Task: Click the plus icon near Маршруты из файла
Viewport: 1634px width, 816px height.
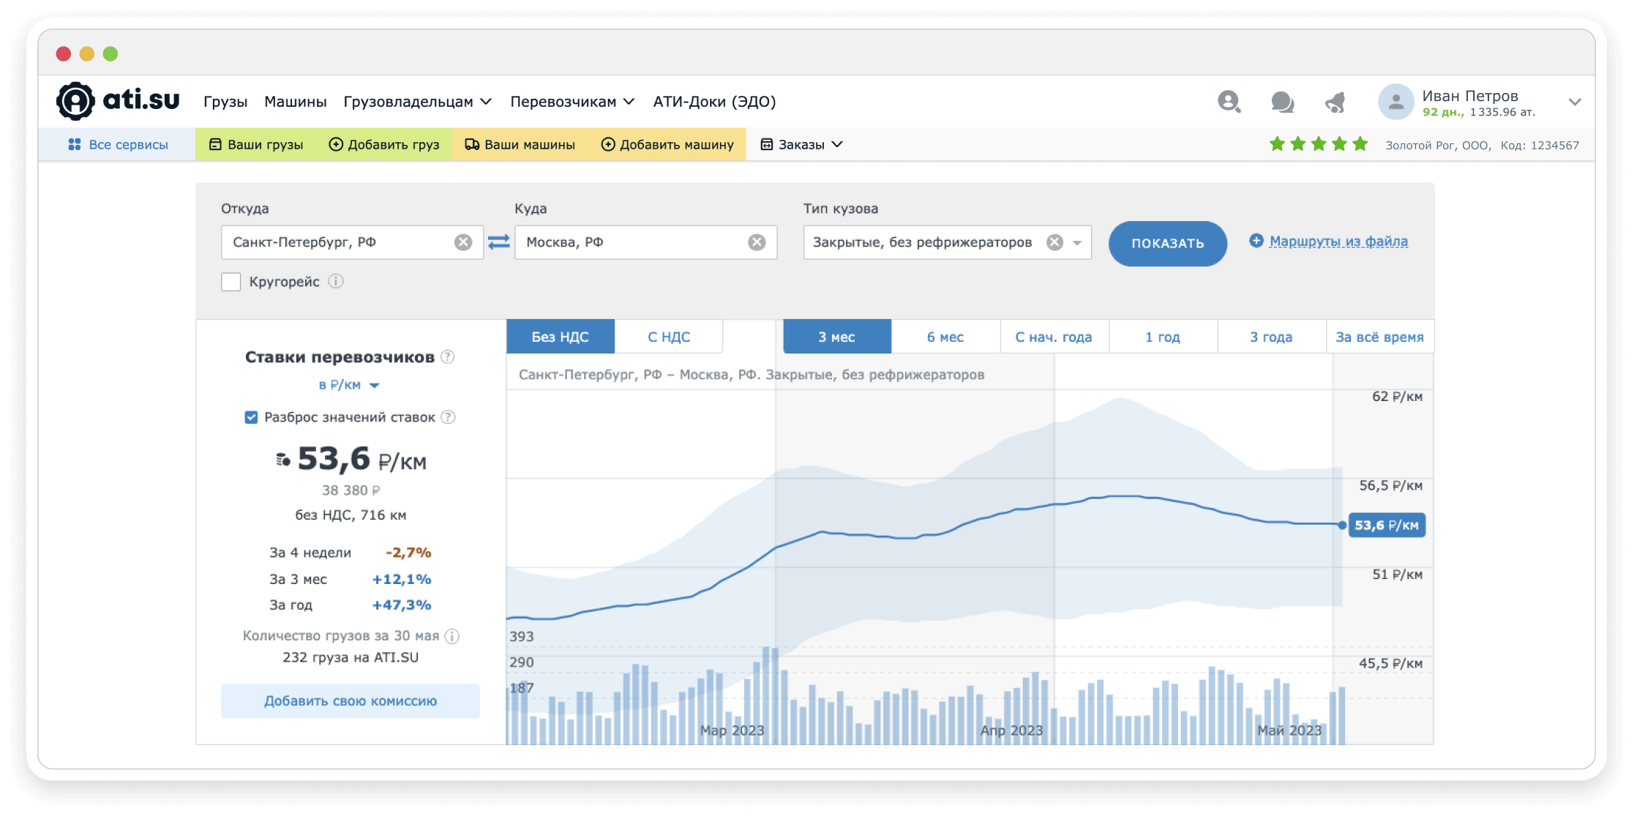Action: 1256,241
